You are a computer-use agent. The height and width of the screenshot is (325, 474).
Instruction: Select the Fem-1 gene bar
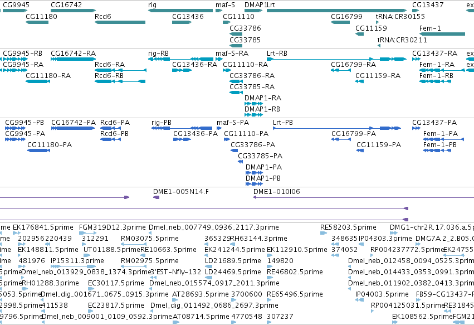(442, 34)
